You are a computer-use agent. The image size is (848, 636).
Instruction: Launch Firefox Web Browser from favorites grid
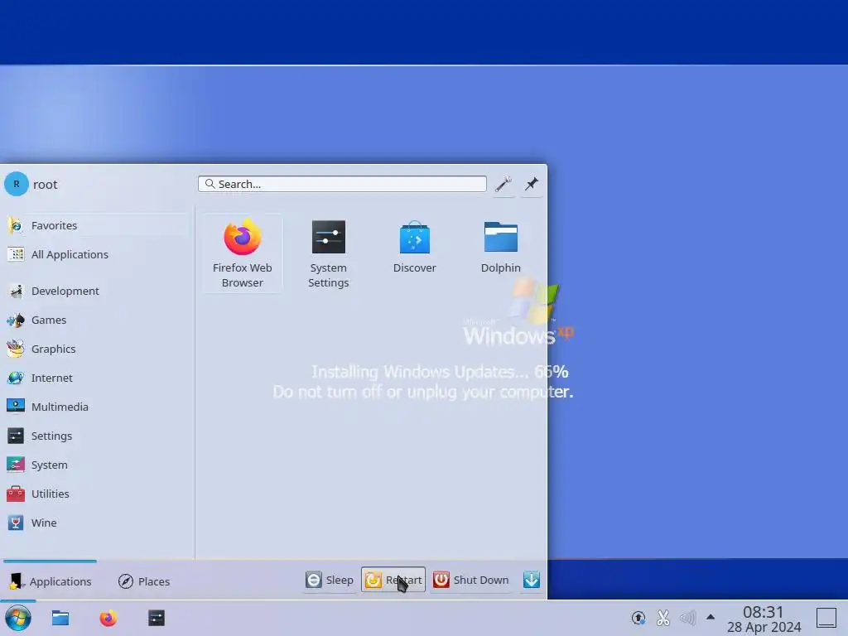(243, 253)
